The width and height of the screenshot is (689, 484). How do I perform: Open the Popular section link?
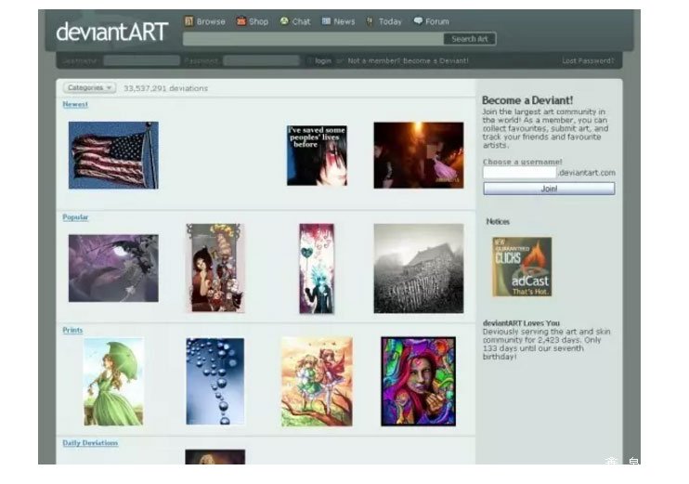pyautogui.click(x=75, y=217)
